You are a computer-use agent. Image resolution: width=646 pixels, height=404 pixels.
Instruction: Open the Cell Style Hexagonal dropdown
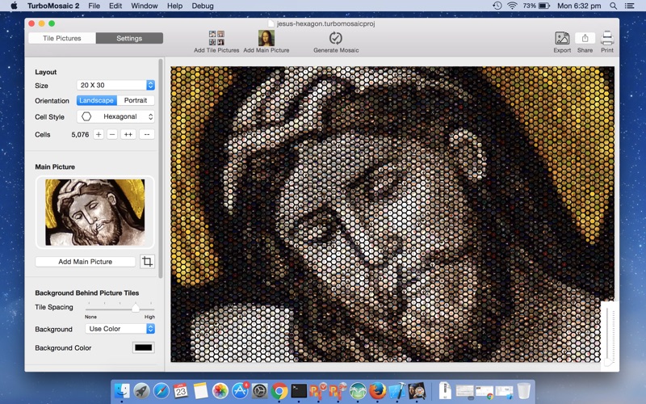(115, 116)
